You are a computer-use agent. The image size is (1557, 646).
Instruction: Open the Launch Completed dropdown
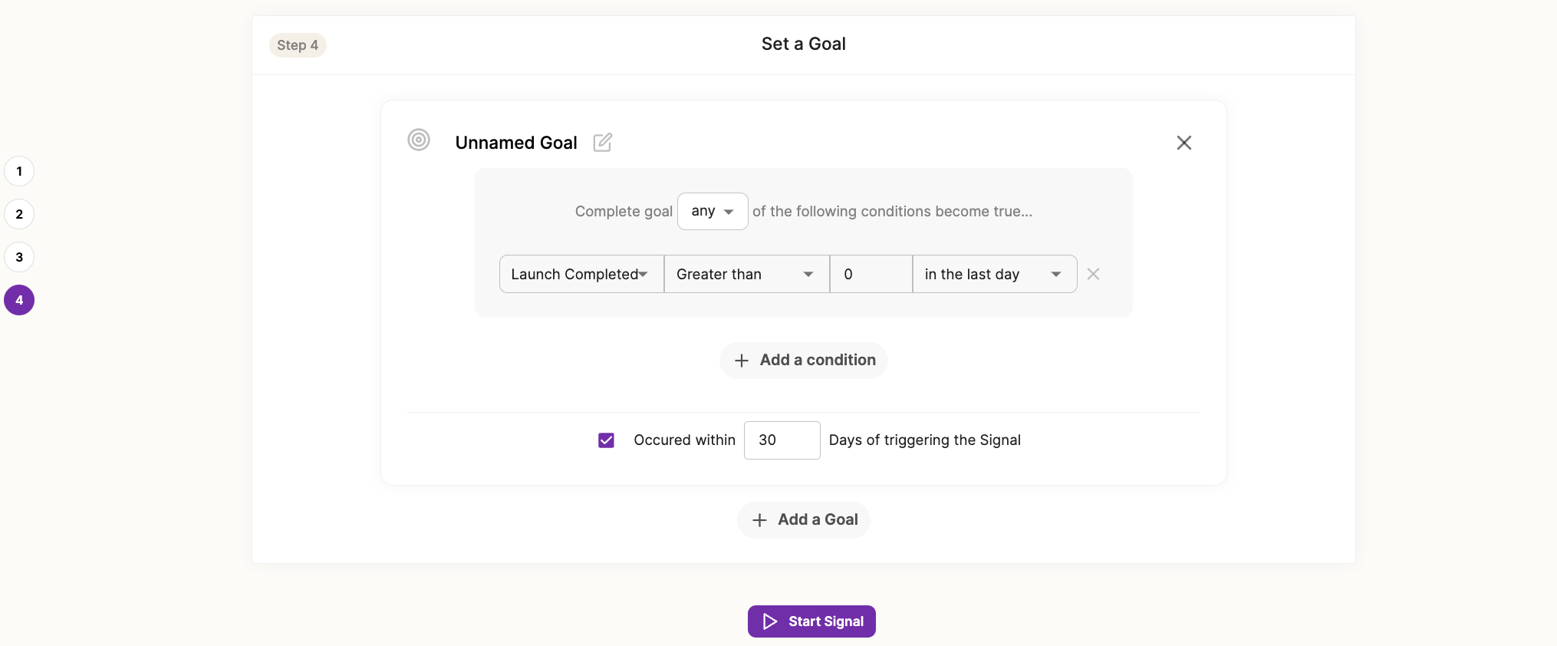coord(581,274)
